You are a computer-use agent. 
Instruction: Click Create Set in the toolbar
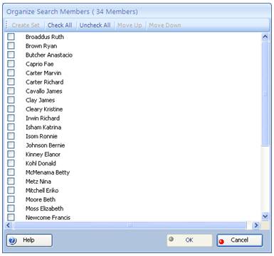26,25
